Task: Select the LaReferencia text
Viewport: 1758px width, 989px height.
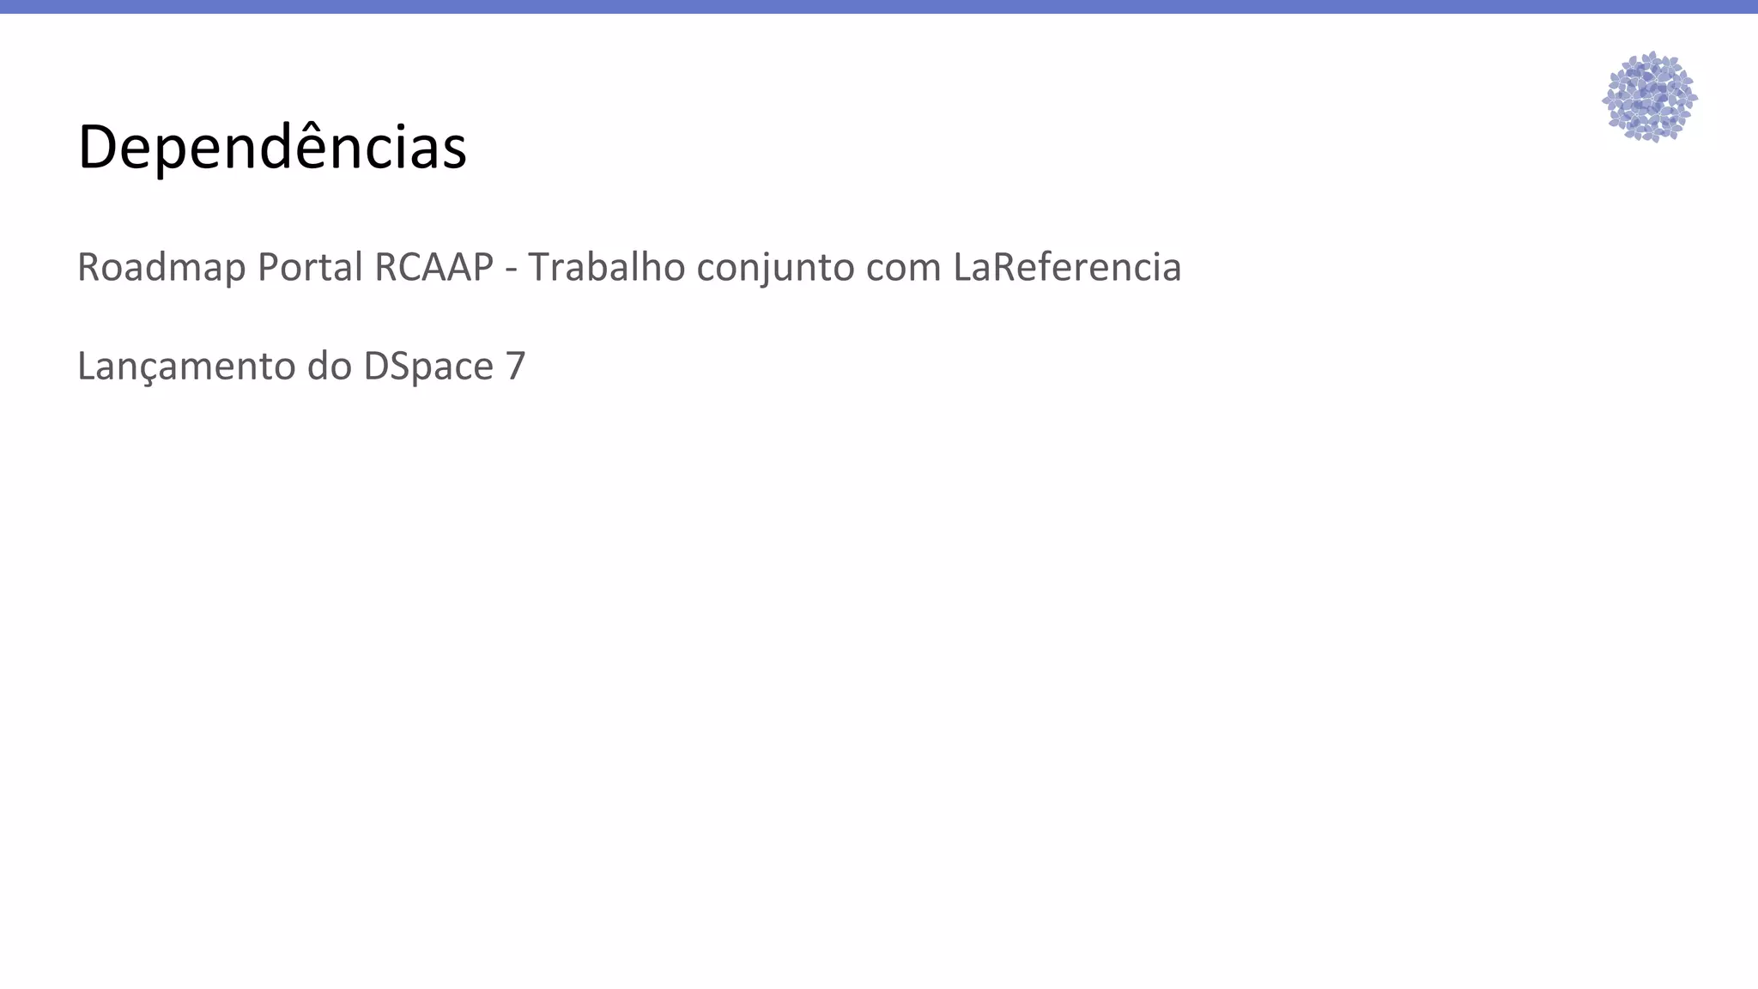Action: point(1067,267)
